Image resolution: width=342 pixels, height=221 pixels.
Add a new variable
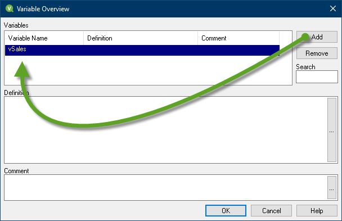point(317,37)
